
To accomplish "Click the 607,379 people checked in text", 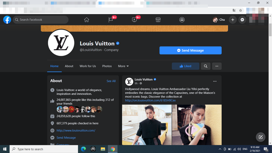I will 77,123.
